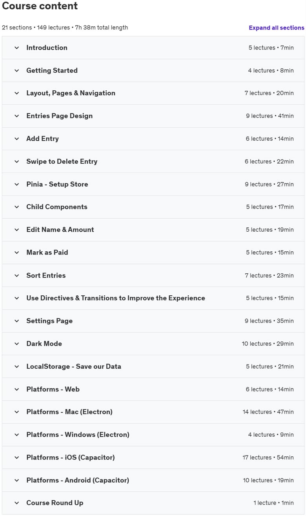The image size is (306, 516).
Task: Click the LocalStorage - Save our Data title
Action: click(74, 366)
